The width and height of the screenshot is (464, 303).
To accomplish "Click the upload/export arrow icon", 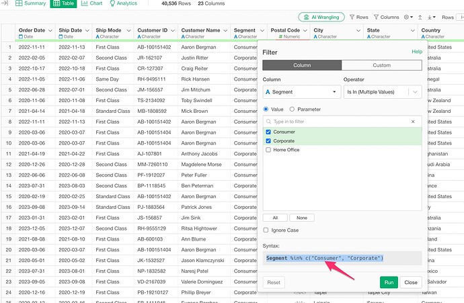I will (420, 17).
